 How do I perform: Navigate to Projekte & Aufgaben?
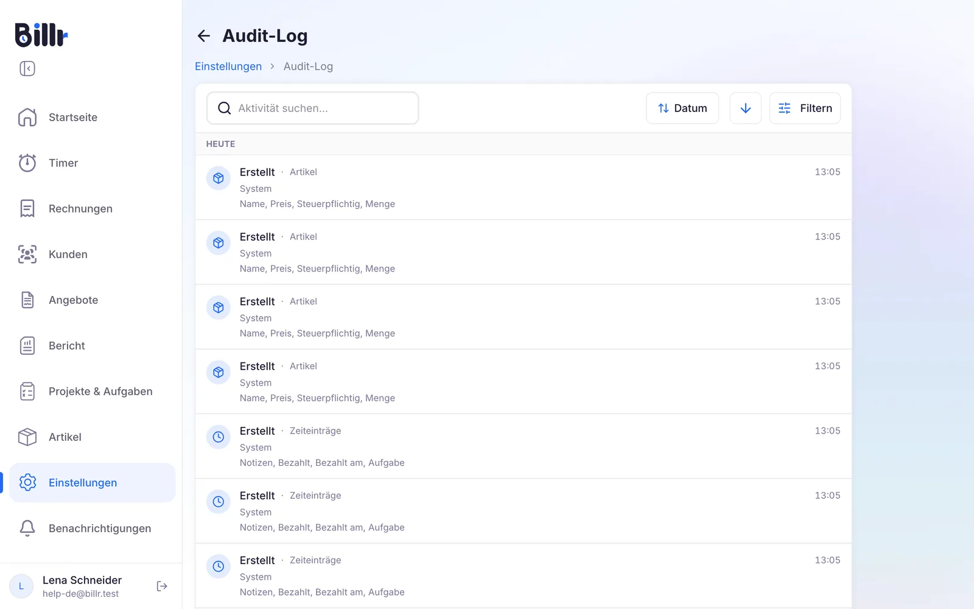(93, 391)
